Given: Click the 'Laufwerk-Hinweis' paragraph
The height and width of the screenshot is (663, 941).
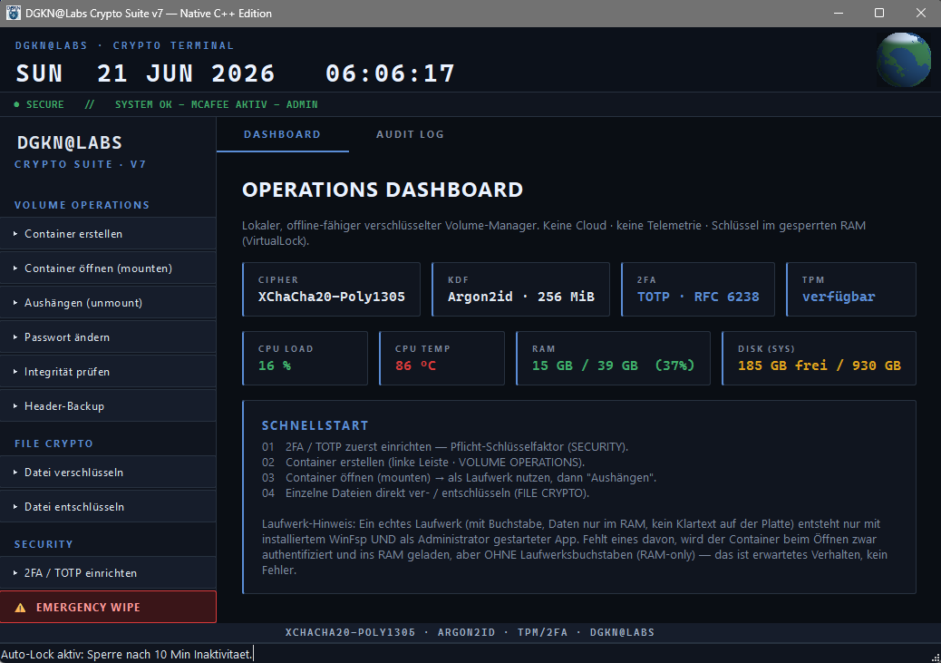Looking at the screenshot, I should tap(575, 547).
